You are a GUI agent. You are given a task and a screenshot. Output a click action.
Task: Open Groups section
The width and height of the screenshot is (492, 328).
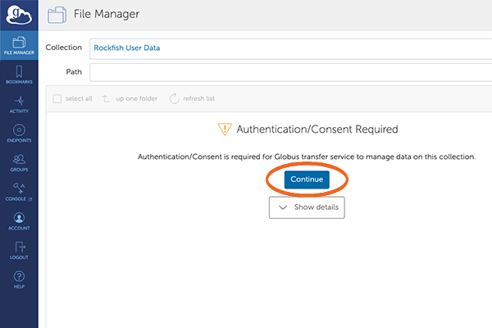pyautogui.click(x=19, y=162)
